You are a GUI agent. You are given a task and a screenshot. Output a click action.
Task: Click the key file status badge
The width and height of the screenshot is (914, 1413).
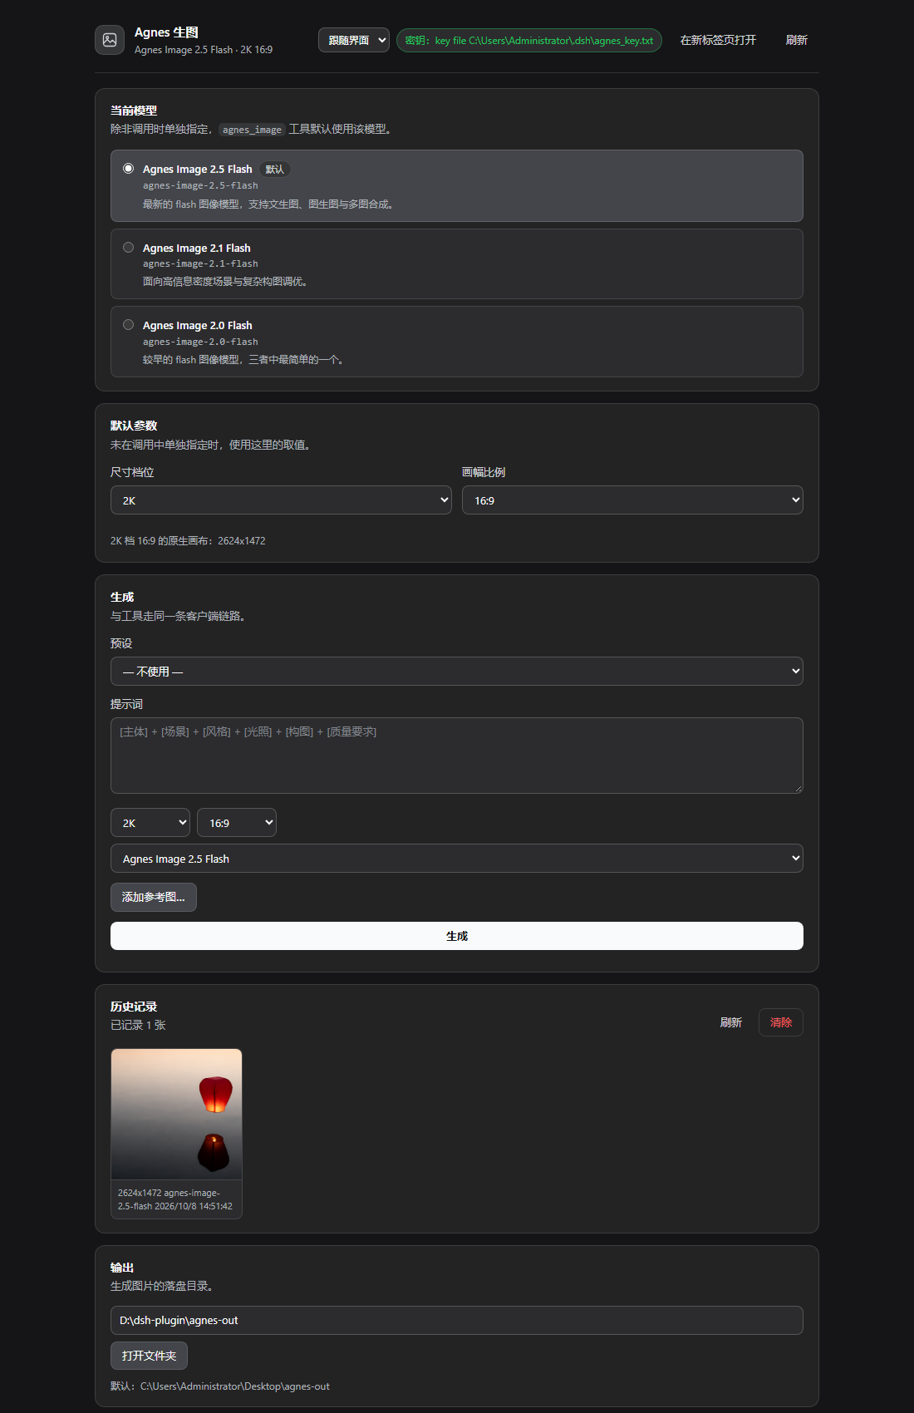click(529, 40)
